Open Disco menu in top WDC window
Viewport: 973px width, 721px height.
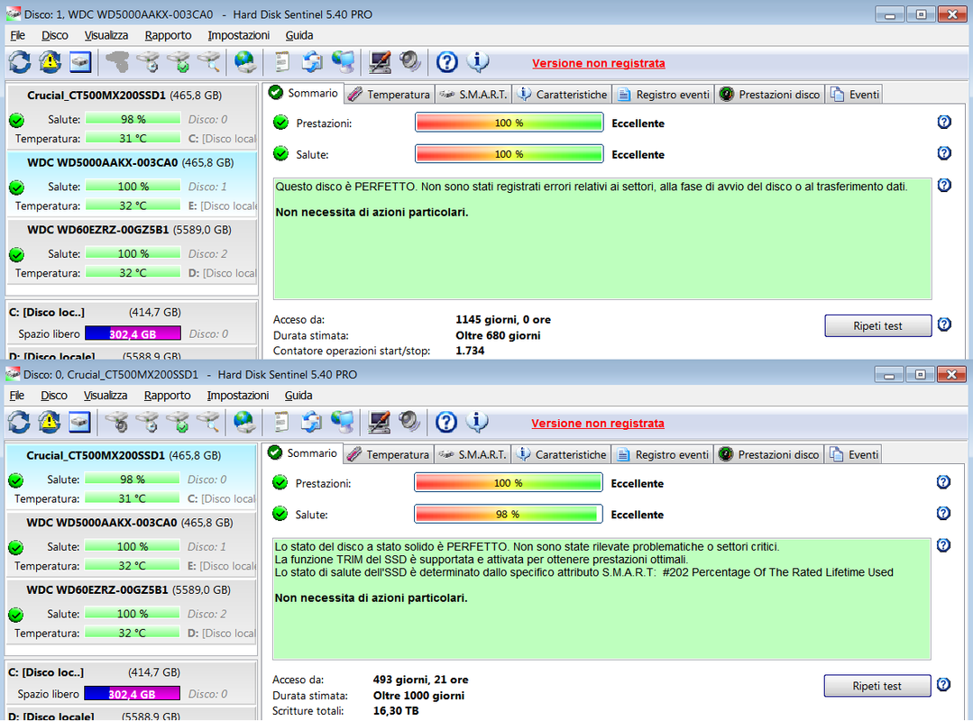tap(55, 35)
